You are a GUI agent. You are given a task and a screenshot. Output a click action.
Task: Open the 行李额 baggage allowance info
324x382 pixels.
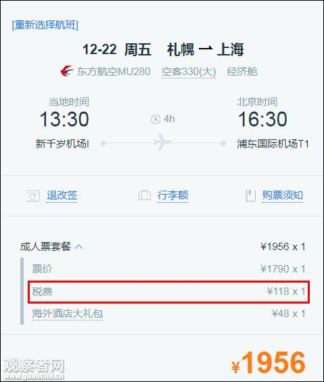click(172, 195)
